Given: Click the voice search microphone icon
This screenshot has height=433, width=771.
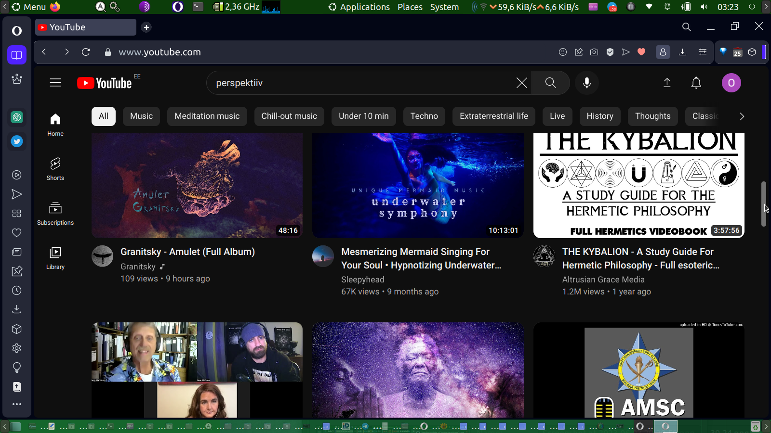Looking at the screenshot, I should coord(586,83).
